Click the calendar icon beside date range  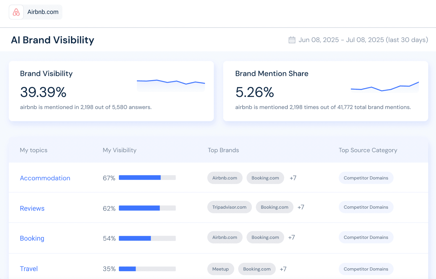click(292, 40)
